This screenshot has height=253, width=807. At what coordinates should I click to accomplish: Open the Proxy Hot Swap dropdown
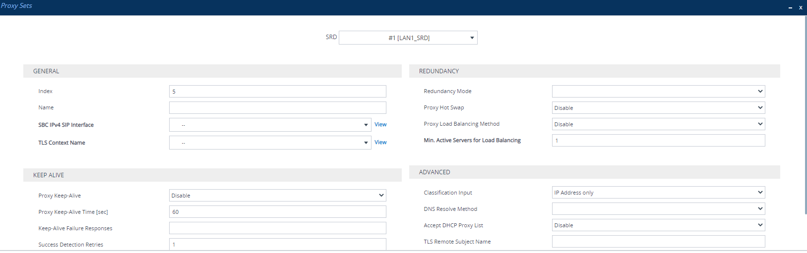658,108
